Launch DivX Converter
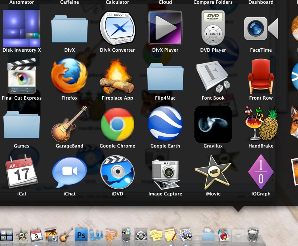Screen dimensions: 298x246 coord(117,28)
